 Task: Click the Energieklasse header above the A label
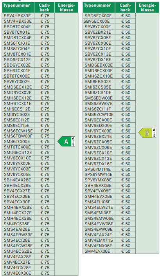67,7
